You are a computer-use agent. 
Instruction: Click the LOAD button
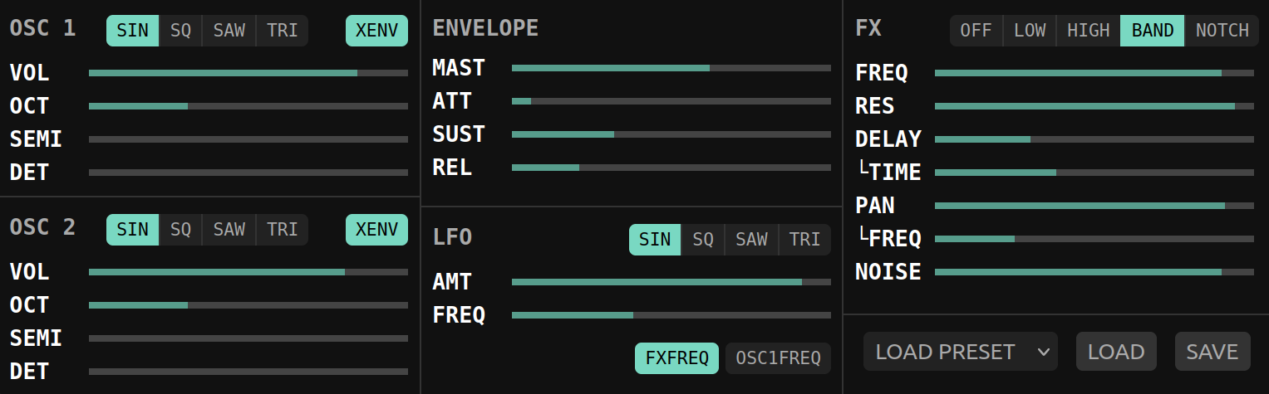tap(1116, 352)
